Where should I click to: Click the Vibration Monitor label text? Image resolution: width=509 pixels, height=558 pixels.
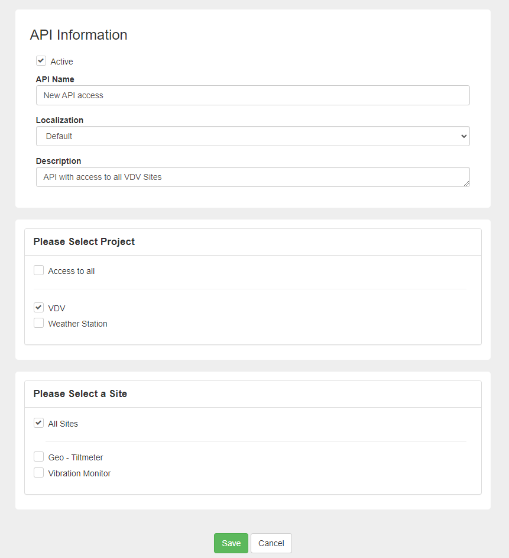pos(80,473)
